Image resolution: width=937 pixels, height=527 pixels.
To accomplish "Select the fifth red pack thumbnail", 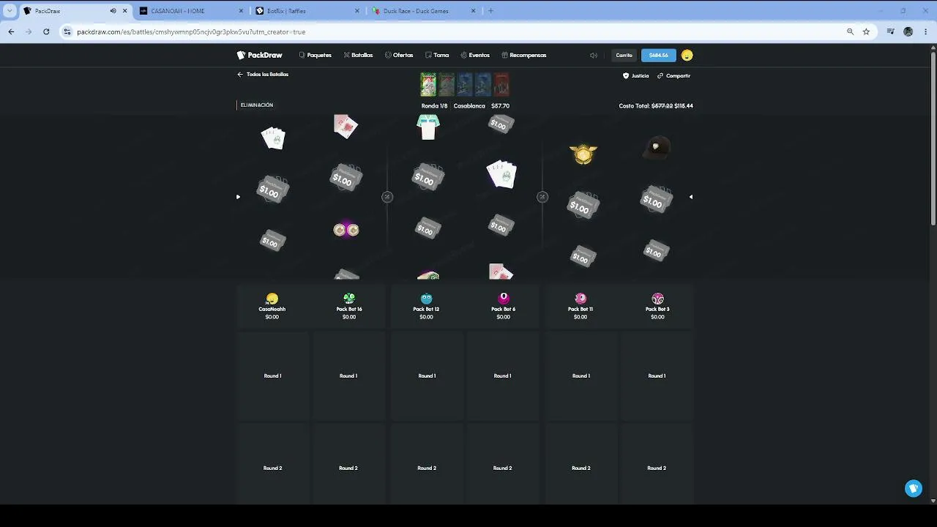I will [x=501, y=84].
